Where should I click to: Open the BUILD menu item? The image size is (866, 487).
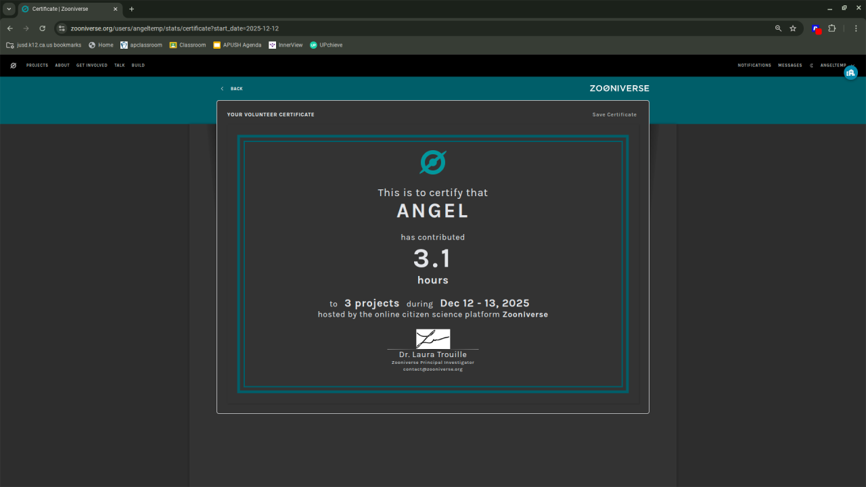(x=138, y=66)
